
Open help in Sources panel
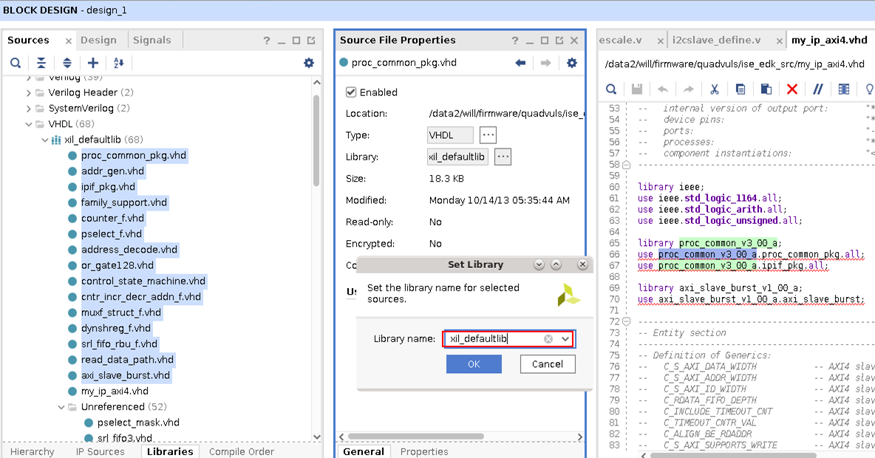(x=267, y=41)
